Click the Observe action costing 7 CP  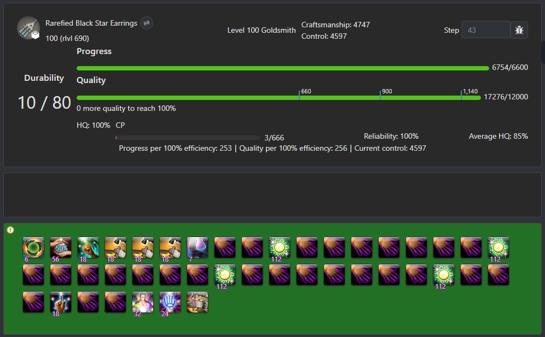pyautogui.click(x=198, y=247)
